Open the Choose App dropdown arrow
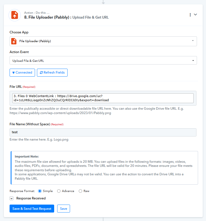Screen dimensions: 206x221 pos(193,41)
